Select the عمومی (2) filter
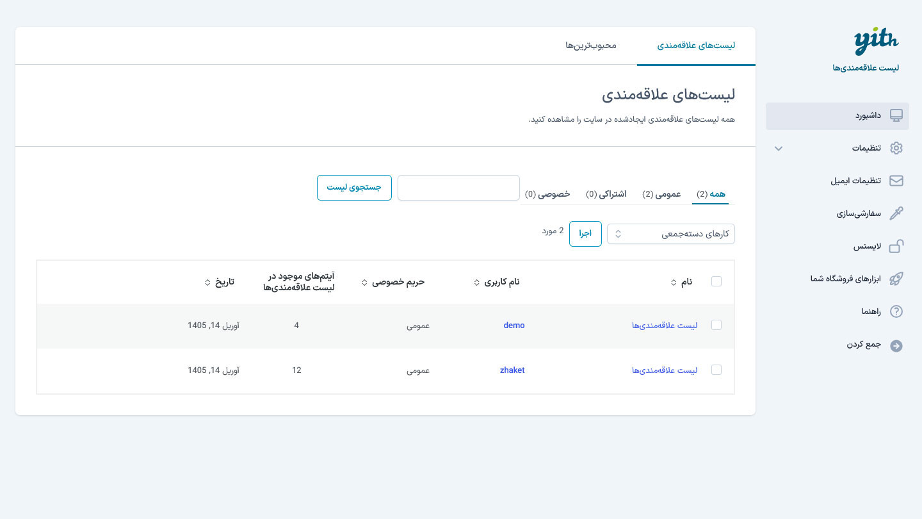 (661, 194)
